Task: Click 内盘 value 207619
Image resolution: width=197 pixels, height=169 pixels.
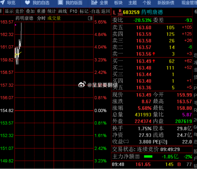Action: (x=184, y=121)
